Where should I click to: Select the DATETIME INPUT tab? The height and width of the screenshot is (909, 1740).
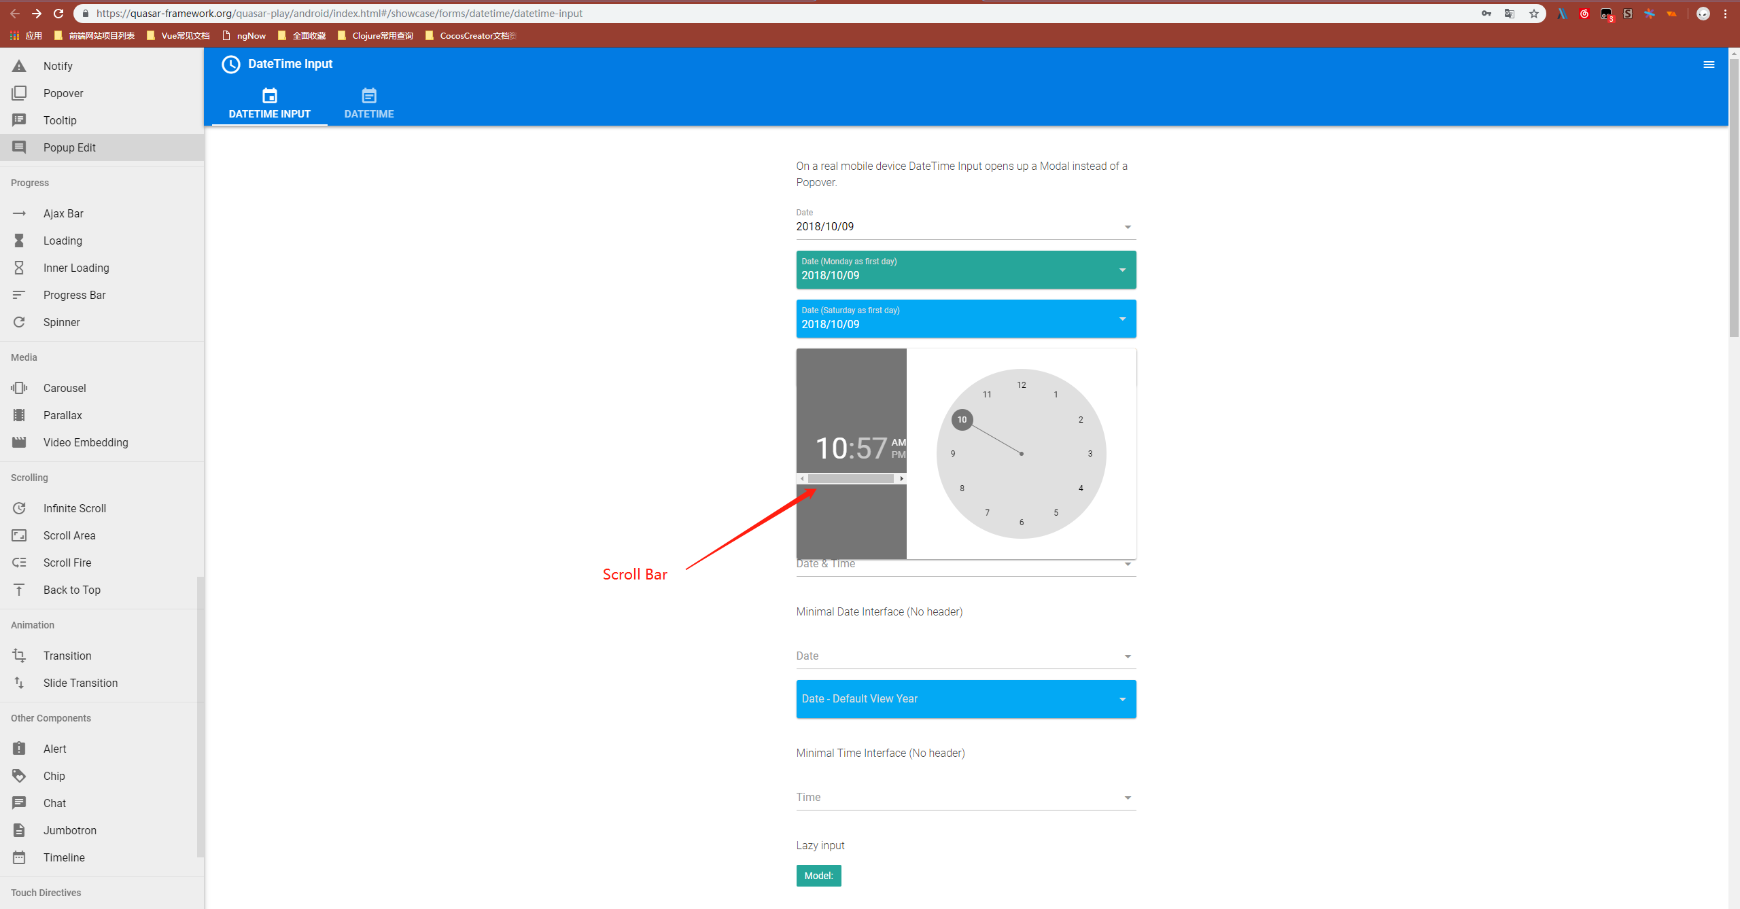(269, 104)
